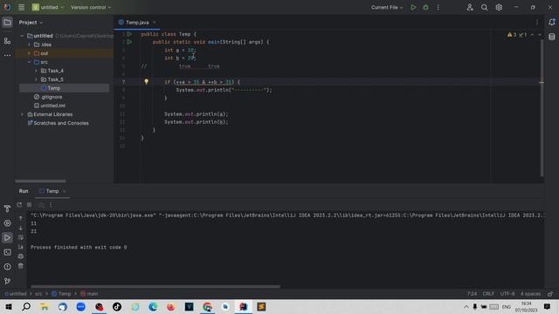Change the UTF-8 file encoding
This screenshot has width=559, height=314.
pos(507,294)
